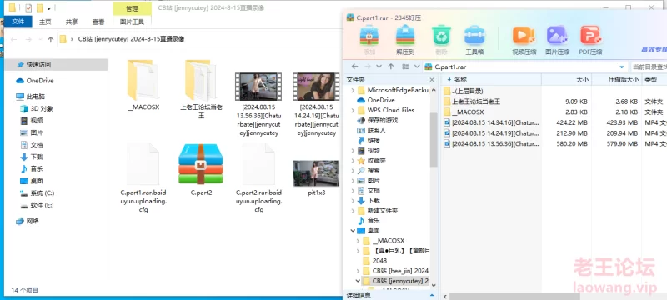Click the 删除 recycle icon in 2345好压
Viewport: 667px width, 300px height.
(x=442, y=40)
